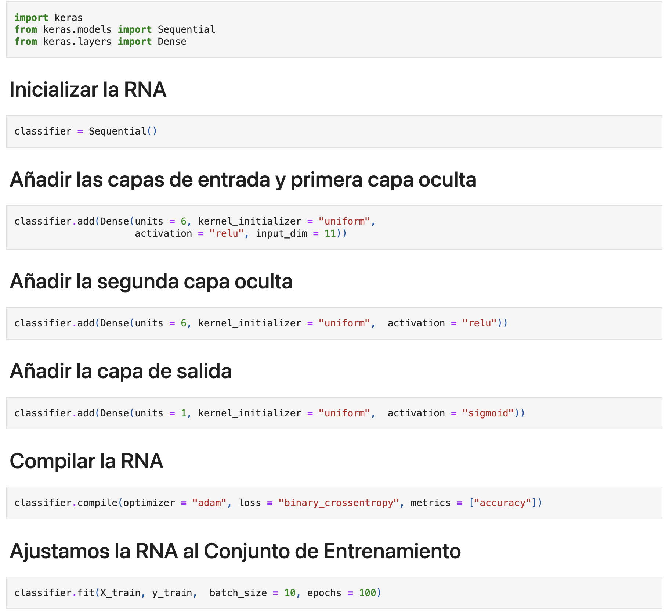Click the 'epochs = 100' argument
Image resolution: width=669 pixels, height=613 pixels.
(x=342, y=593)
